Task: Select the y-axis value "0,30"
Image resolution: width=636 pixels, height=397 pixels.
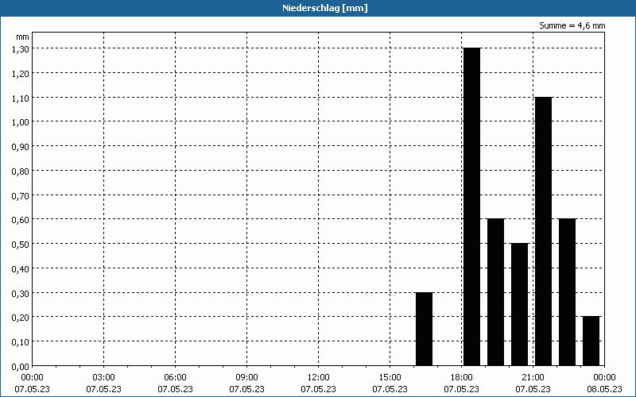Action: (21, 293)
